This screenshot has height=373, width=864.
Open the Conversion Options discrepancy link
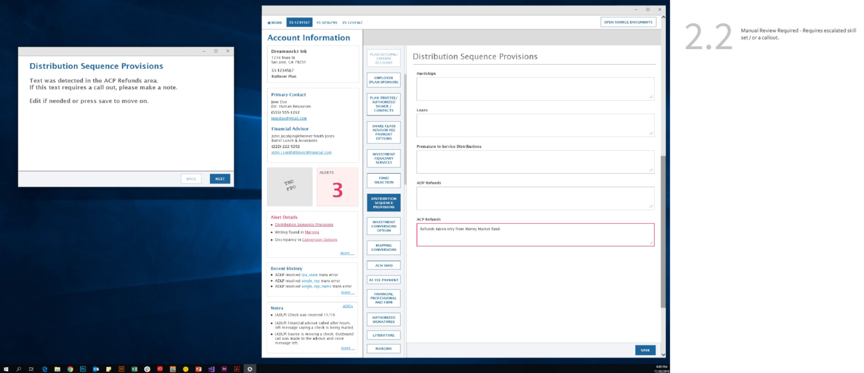(319, 240)
